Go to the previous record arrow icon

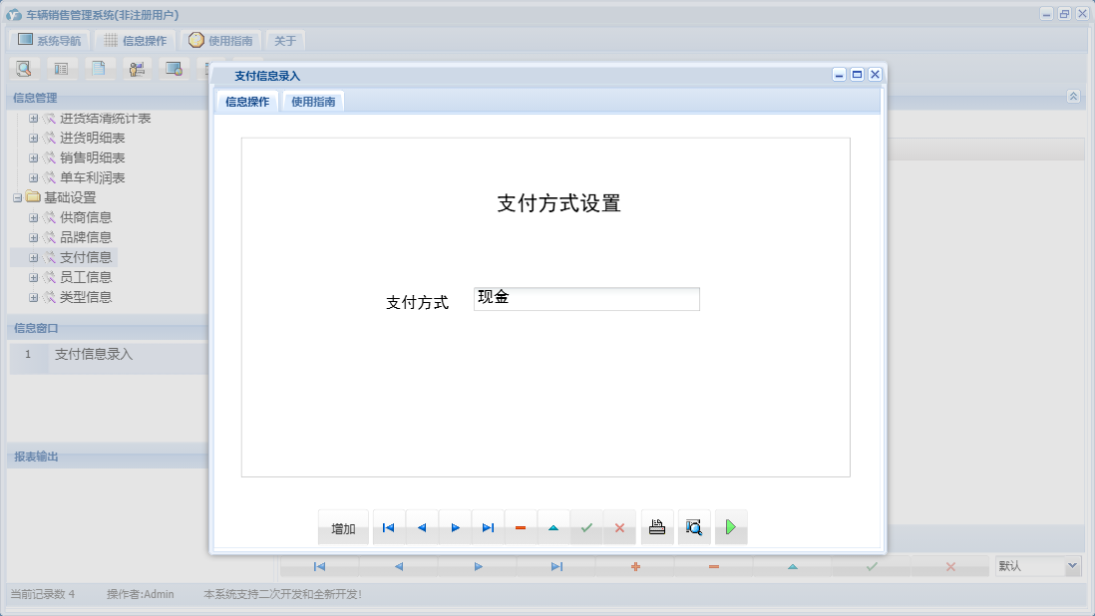[421, 527]
